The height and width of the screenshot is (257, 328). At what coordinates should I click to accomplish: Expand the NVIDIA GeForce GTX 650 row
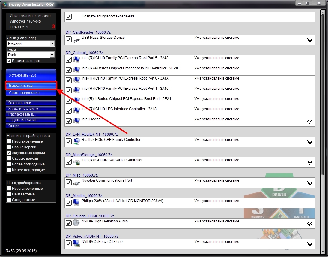310,244
